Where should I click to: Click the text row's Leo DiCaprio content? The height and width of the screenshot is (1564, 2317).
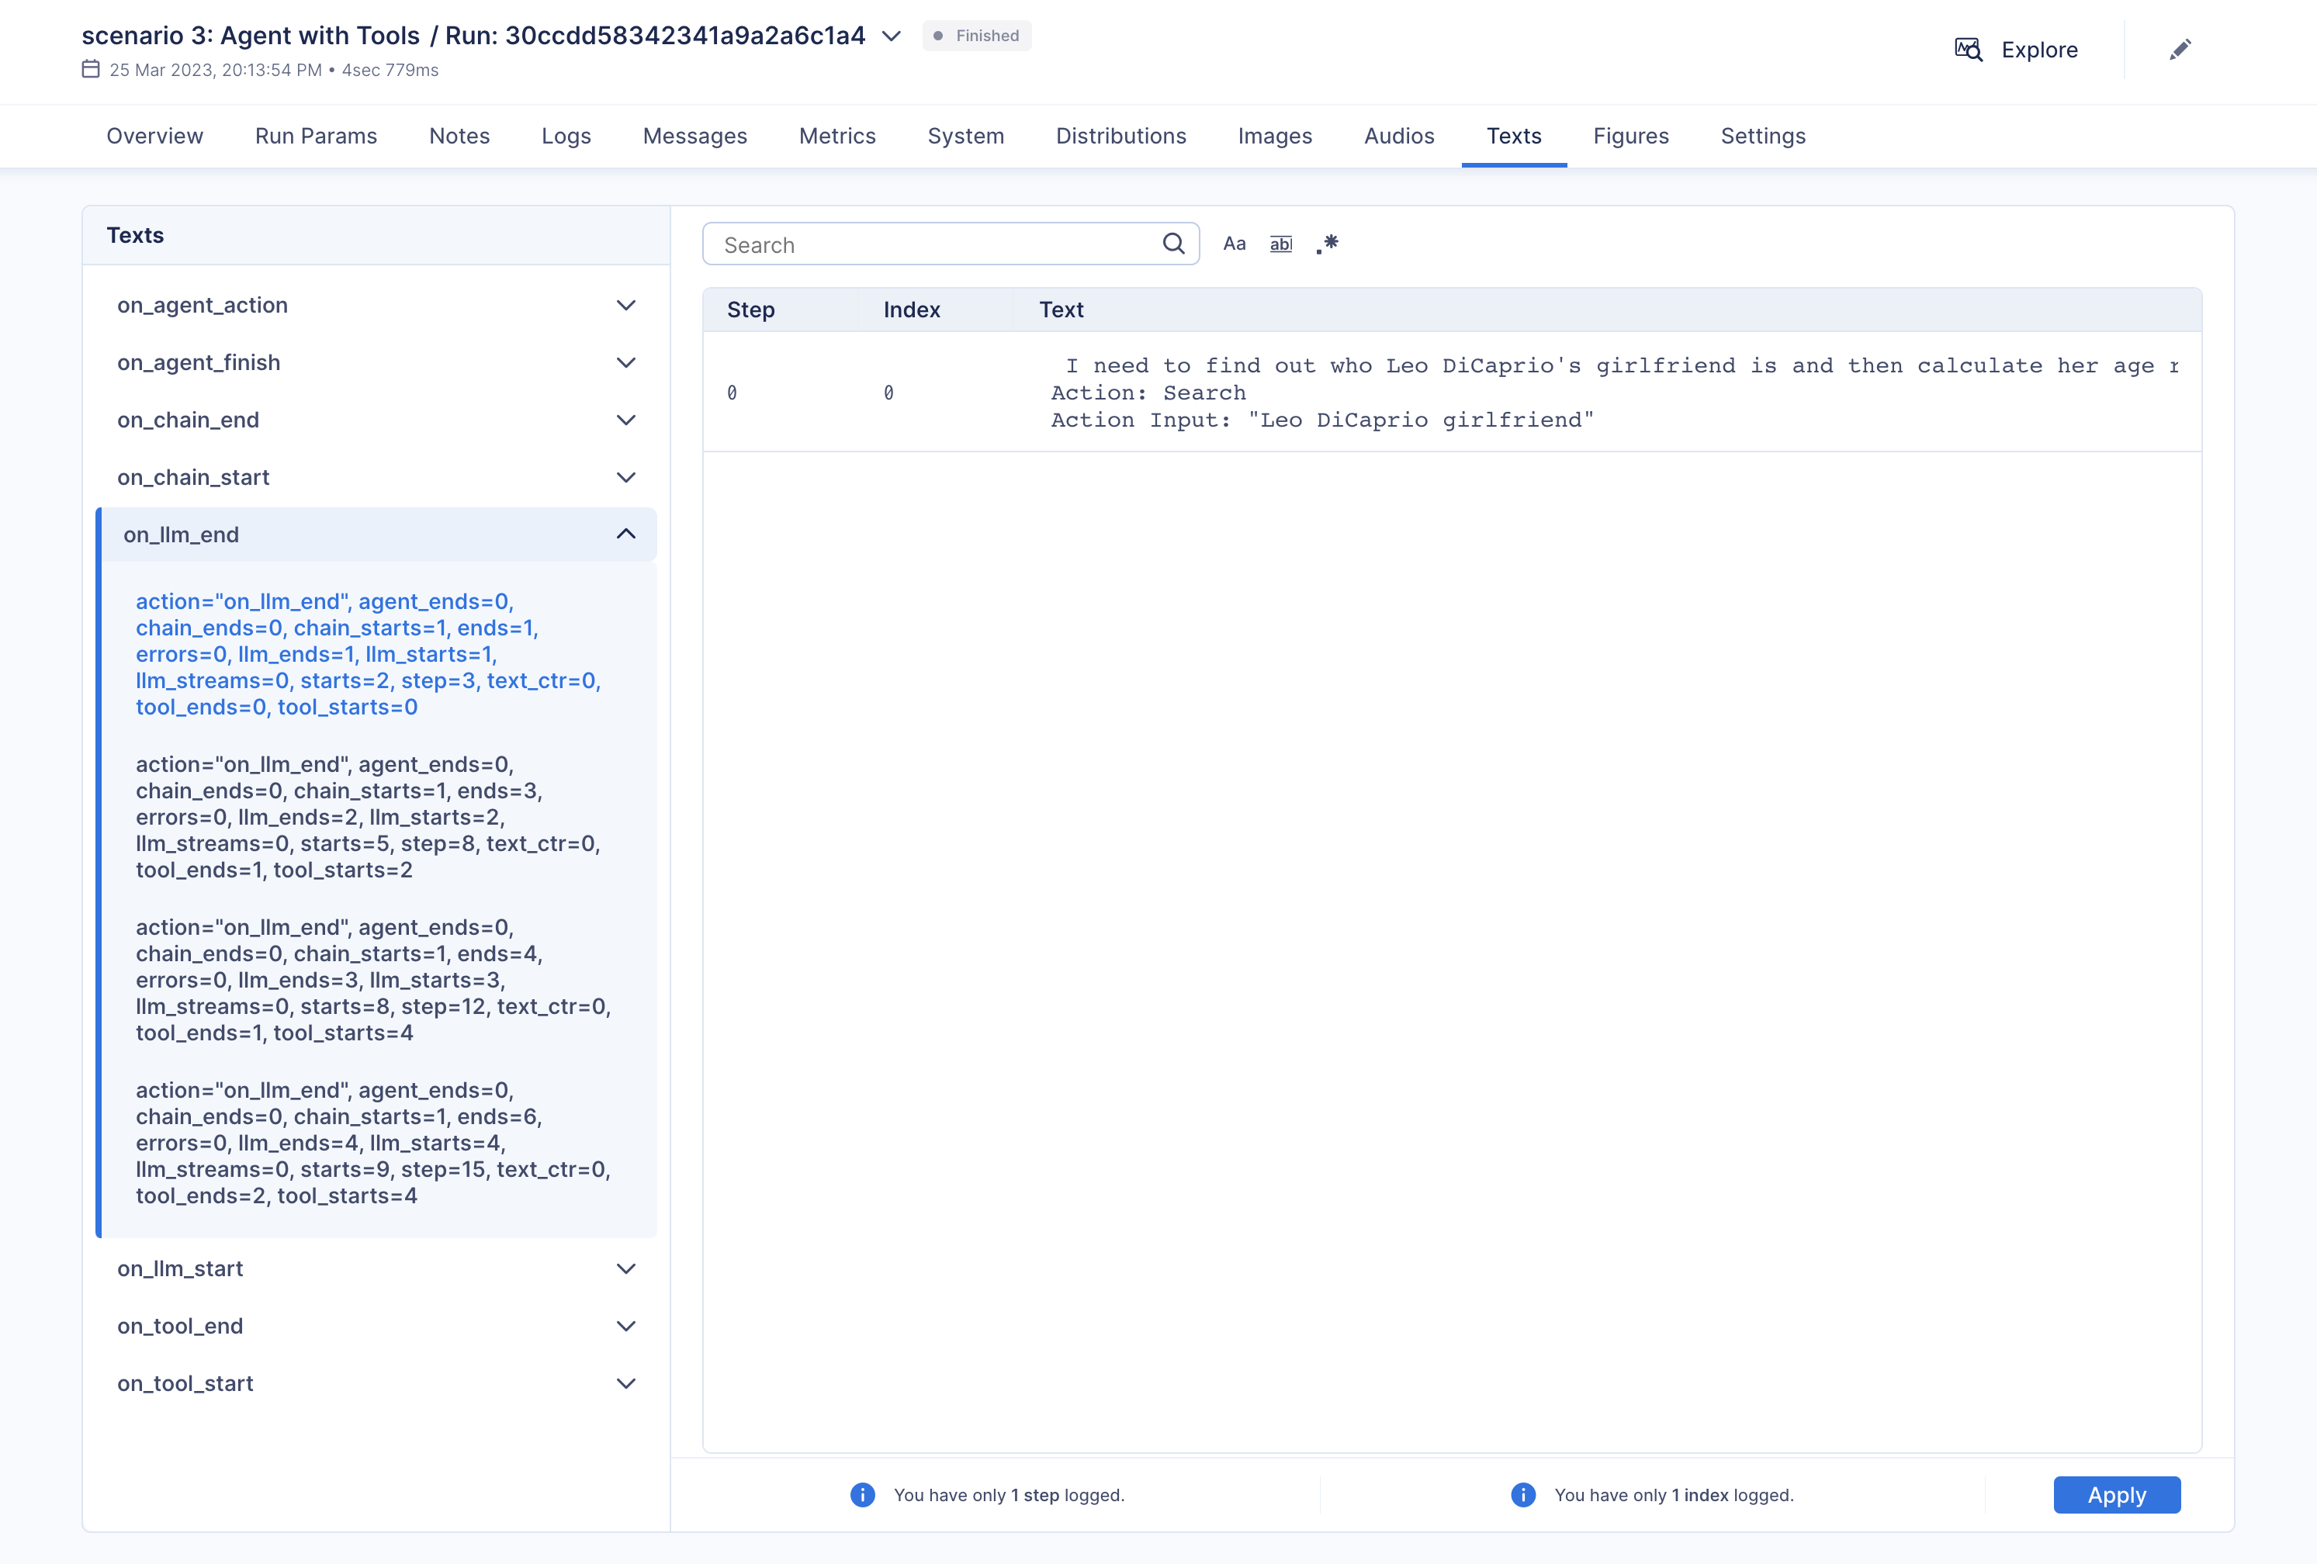1615,393
